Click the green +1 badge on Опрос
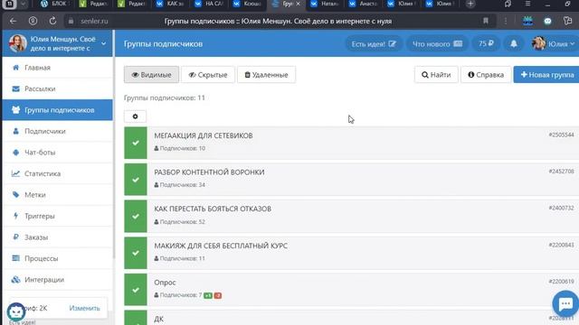Image resolution: width=579 pixels, height=325 pixels. tap(208, 295)
